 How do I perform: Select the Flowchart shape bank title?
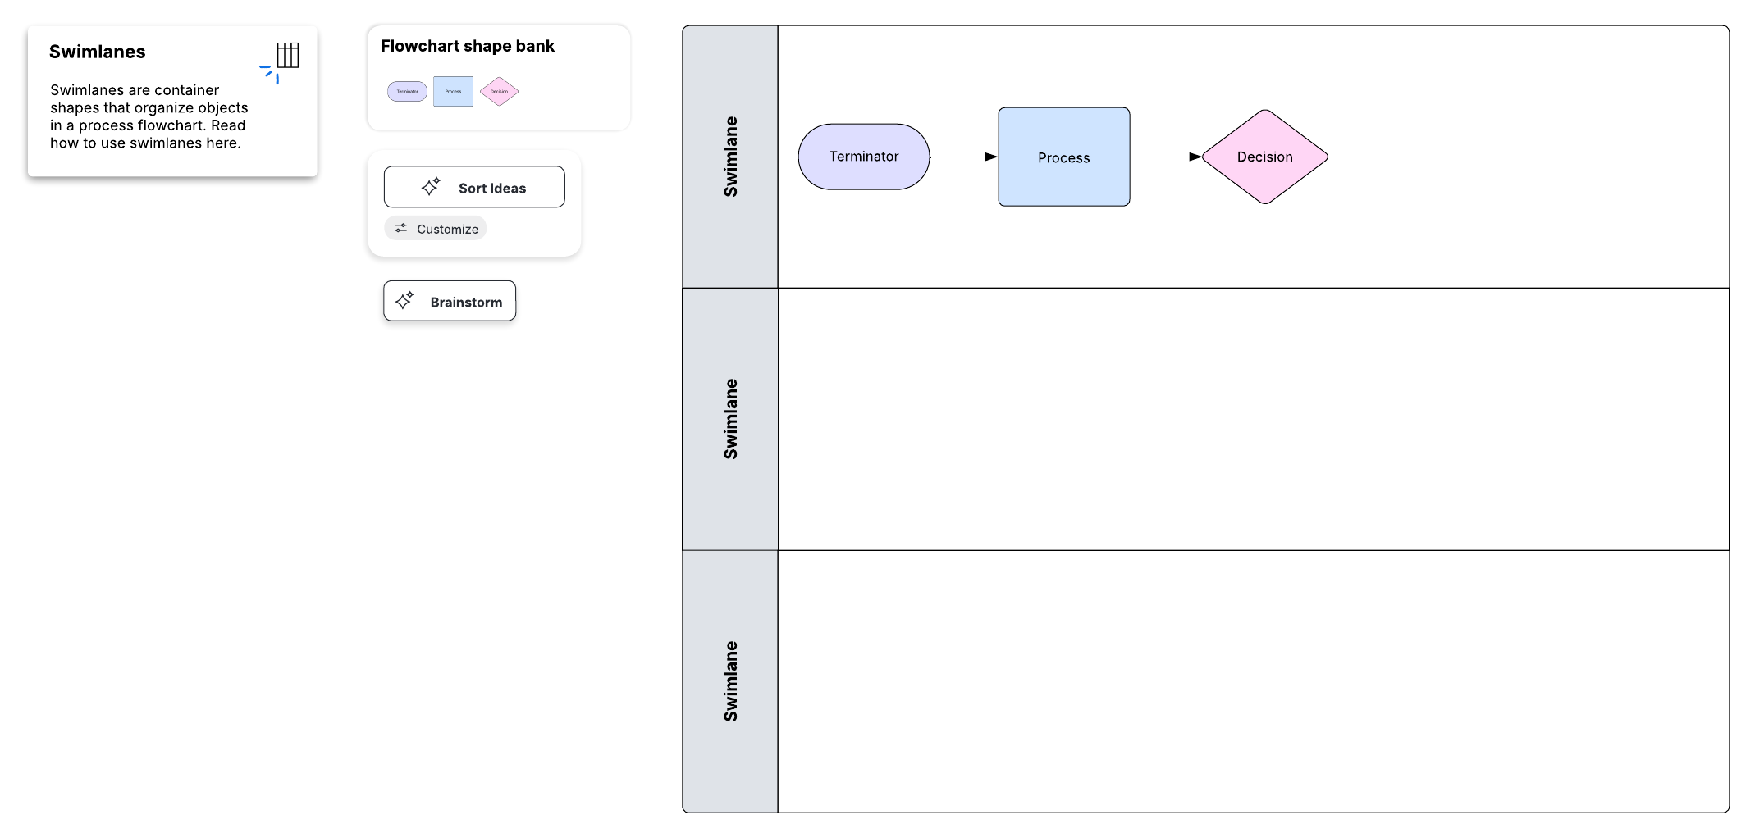click(468, 46)
